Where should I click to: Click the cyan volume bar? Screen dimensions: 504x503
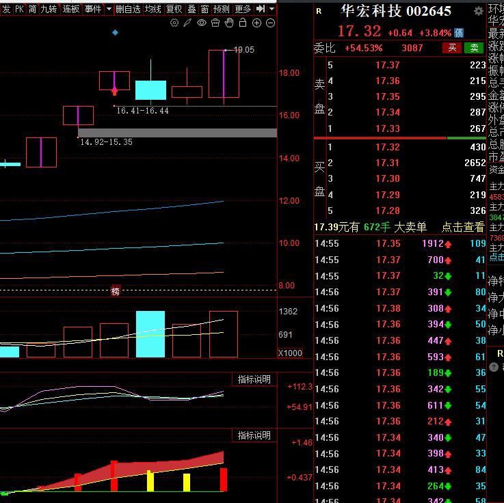(x=150, y=334)
